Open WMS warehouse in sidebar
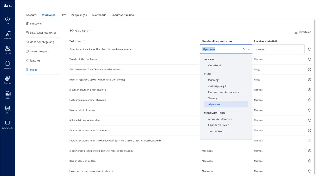325x176 pixels. point(8,95)
